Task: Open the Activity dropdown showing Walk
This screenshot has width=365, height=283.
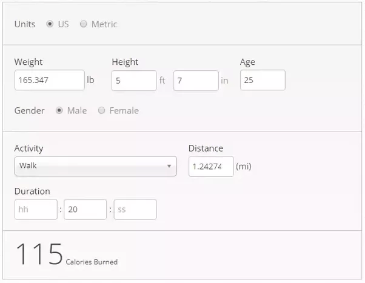Action: (x=95, y=166)
